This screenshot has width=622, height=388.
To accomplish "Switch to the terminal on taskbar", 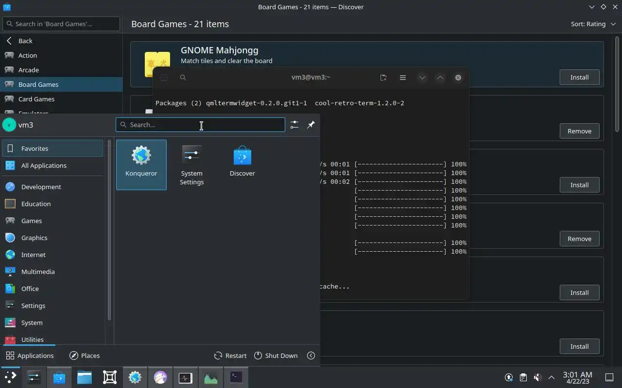I will pos(236,377).
